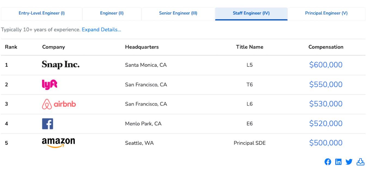367x170 pixels.
Task: Click the Facebook share icon
Action: (x=328, y=162)
